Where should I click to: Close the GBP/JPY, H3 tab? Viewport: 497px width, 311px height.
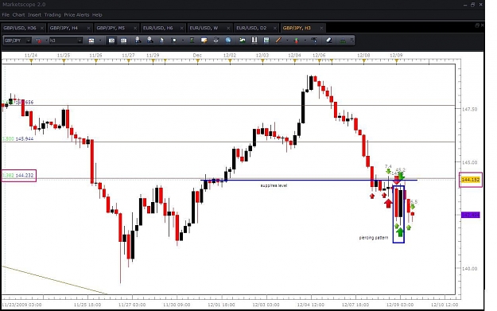[321, 28]
